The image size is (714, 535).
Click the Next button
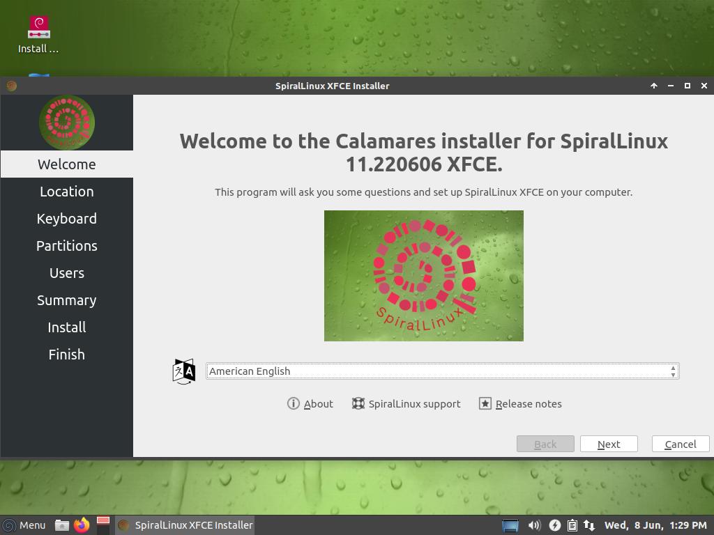pyautogui.click(x=609, y=444)
